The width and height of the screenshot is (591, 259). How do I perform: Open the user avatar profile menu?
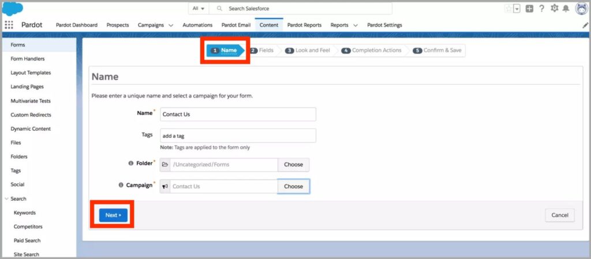pyautogui.click(x=582, y=8)
